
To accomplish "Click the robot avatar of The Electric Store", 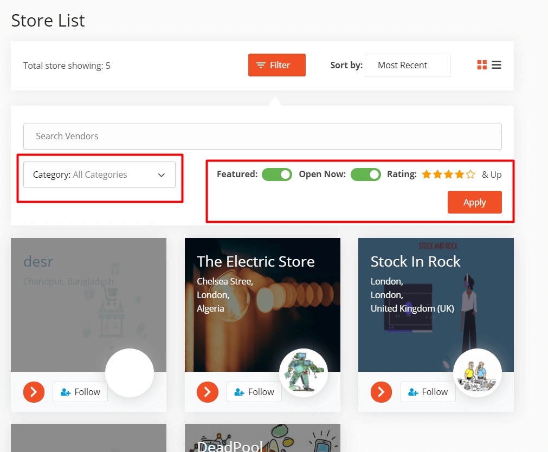I will [304, 373].
